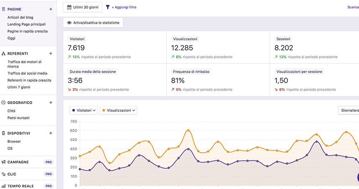Click the plus icon next to DISPOSITIVI
359x189 pixels.
[51, 133]
